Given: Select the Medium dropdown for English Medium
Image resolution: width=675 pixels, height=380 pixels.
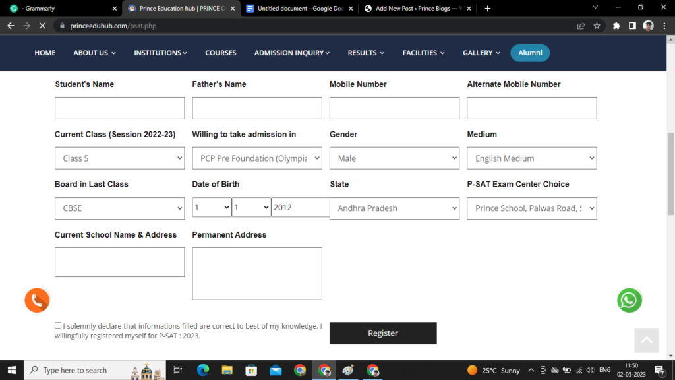Looking at the screenshot, I should pyautogui.click(x=531, y=158).
